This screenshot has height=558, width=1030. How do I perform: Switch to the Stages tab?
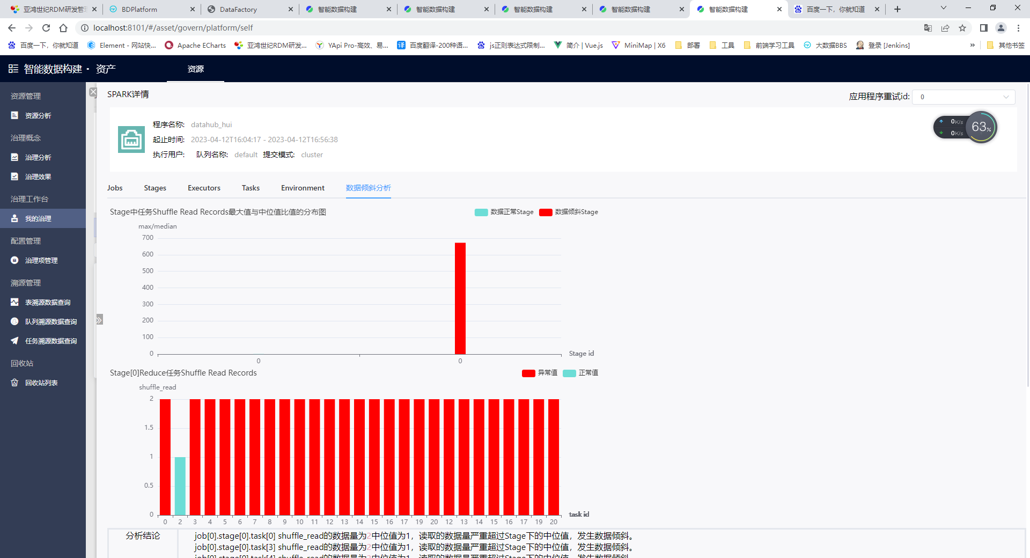(x=155, y=188)
